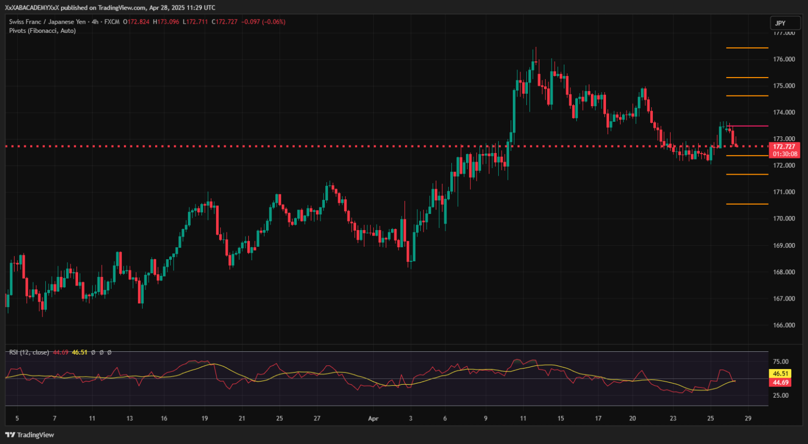Click the Swiss Franc / Japanese Yen symbol title
Screen dimensions: 808x444
pos(47,22)
